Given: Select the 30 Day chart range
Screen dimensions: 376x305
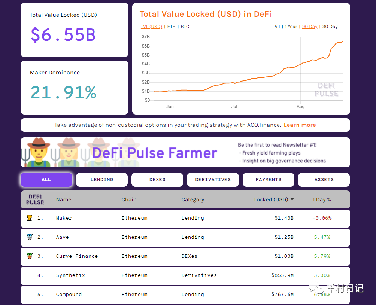Looking at the screenshot, I should click(x=330, y=27).
